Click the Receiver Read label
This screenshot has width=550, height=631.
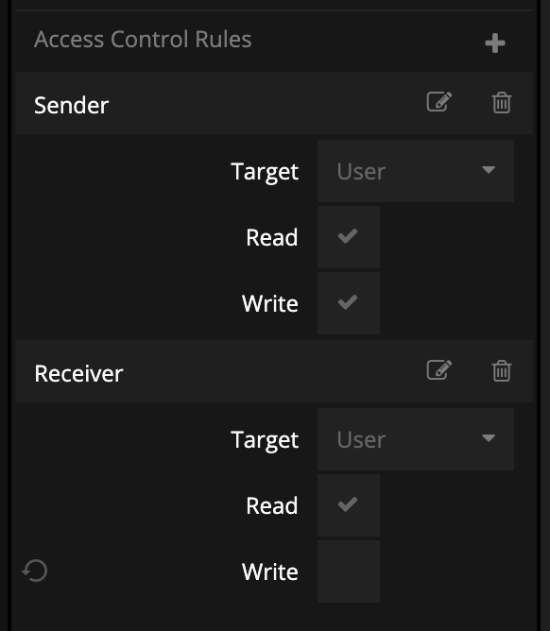[272, 505]
